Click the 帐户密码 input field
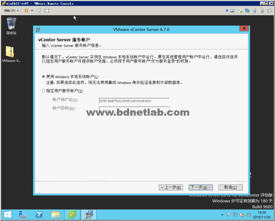The width and height of the screenshot is (275, 221). point(134,109)
